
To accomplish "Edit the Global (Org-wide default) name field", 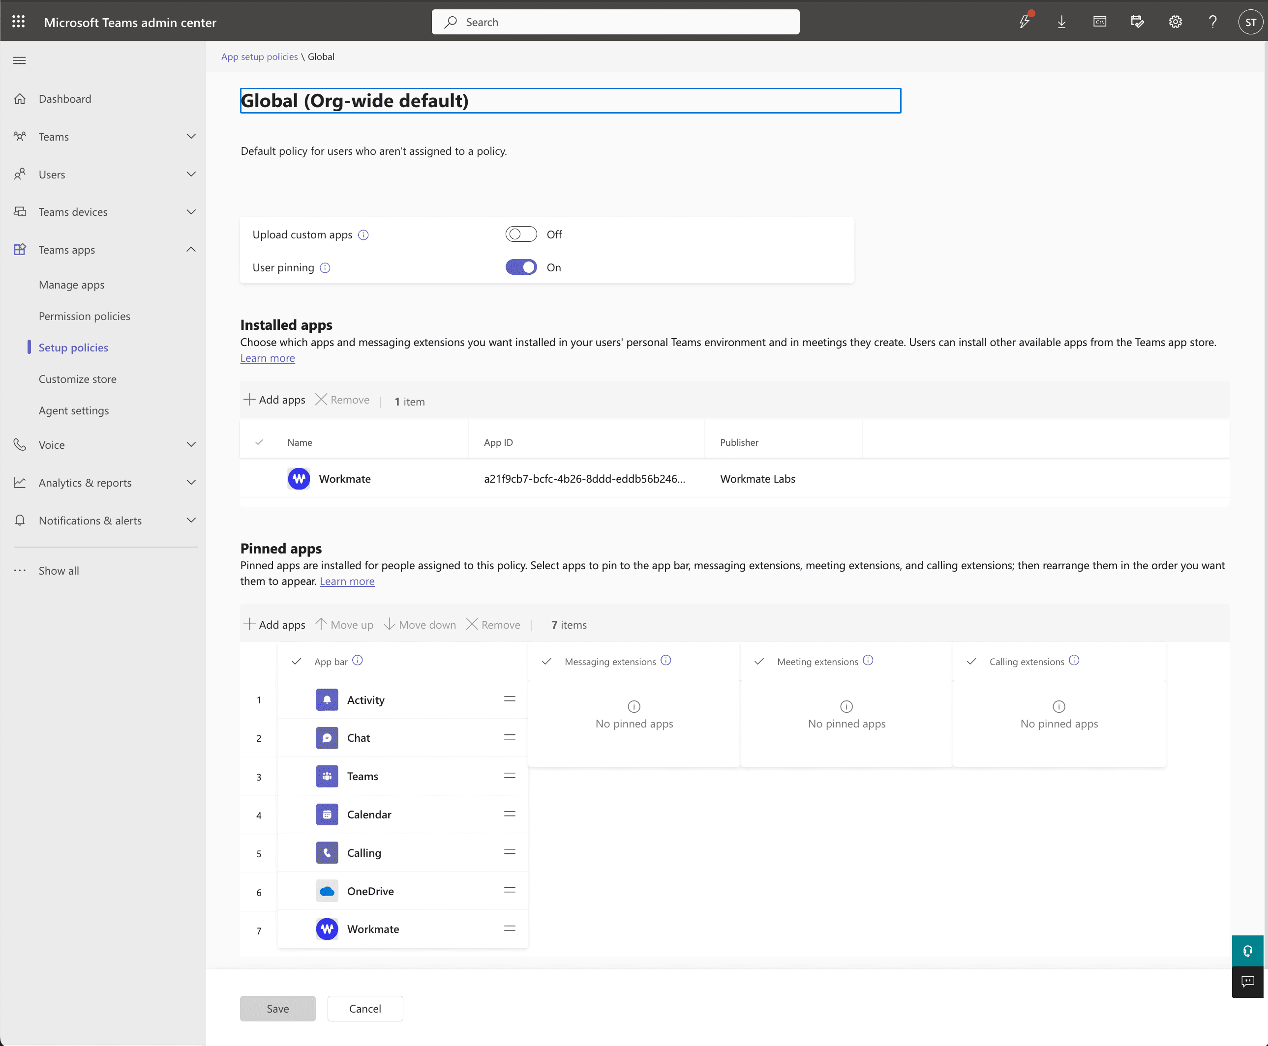I will [x=571, y=101].
